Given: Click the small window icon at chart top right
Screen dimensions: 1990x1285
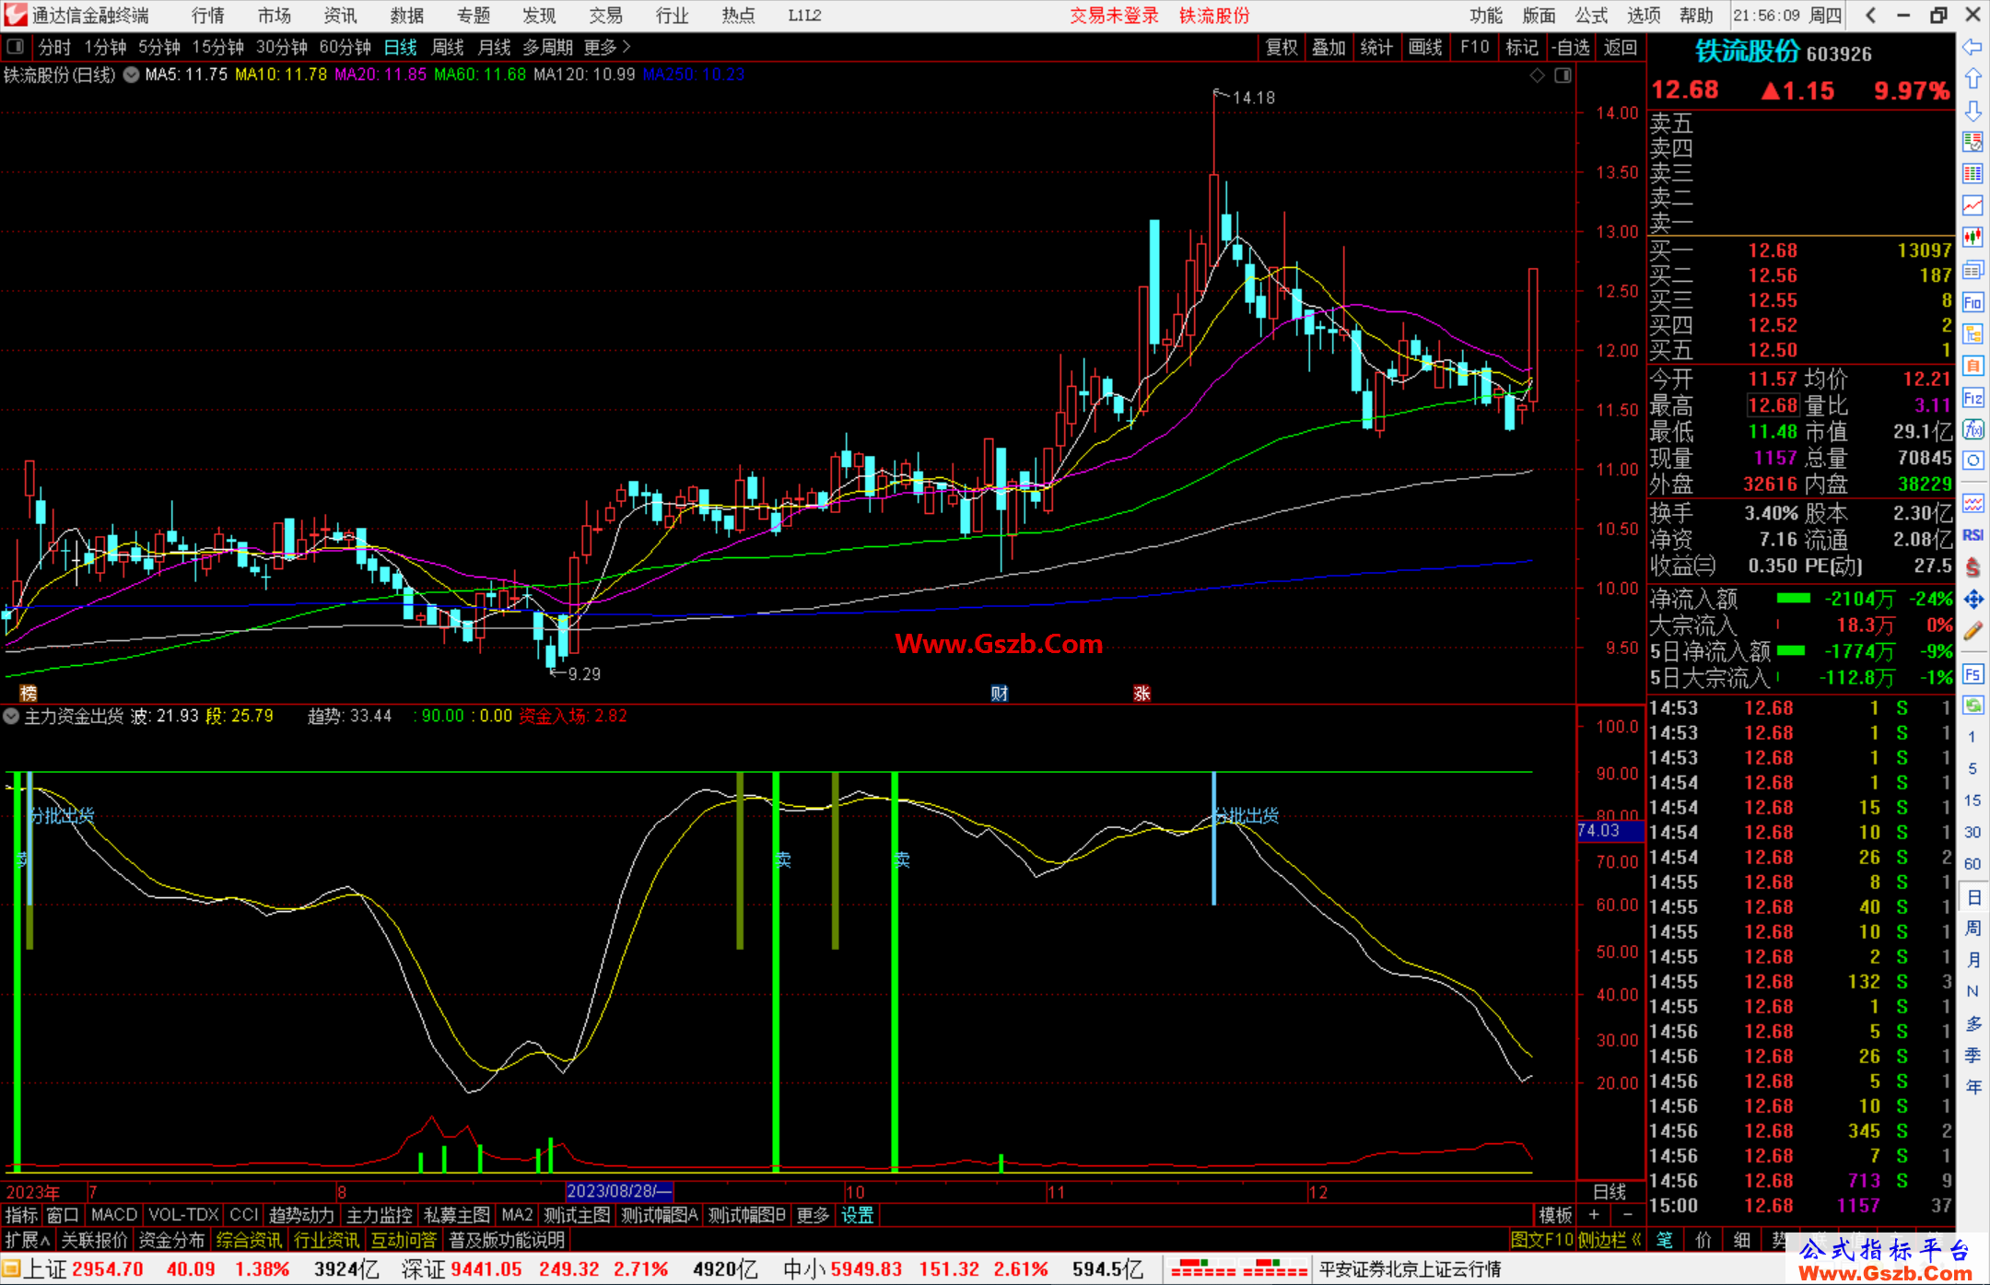Looking at the screenshot, I should pyautogui.click(x=1563, y=76).
